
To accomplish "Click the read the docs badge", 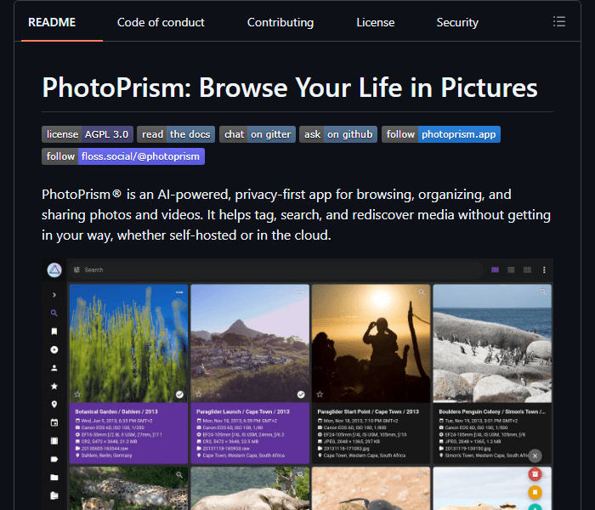I will [x=176, y=134].
